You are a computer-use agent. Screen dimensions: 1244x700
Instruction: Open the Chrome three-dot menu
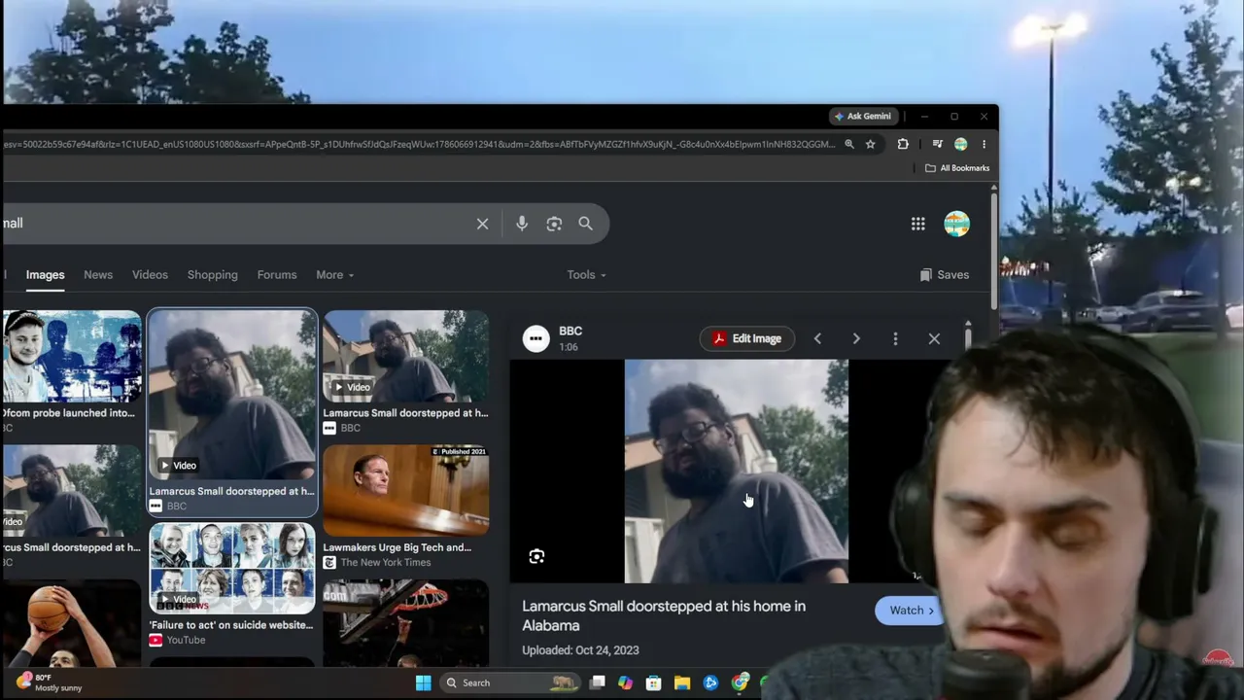pyautogui.click(x=984, y=144)
